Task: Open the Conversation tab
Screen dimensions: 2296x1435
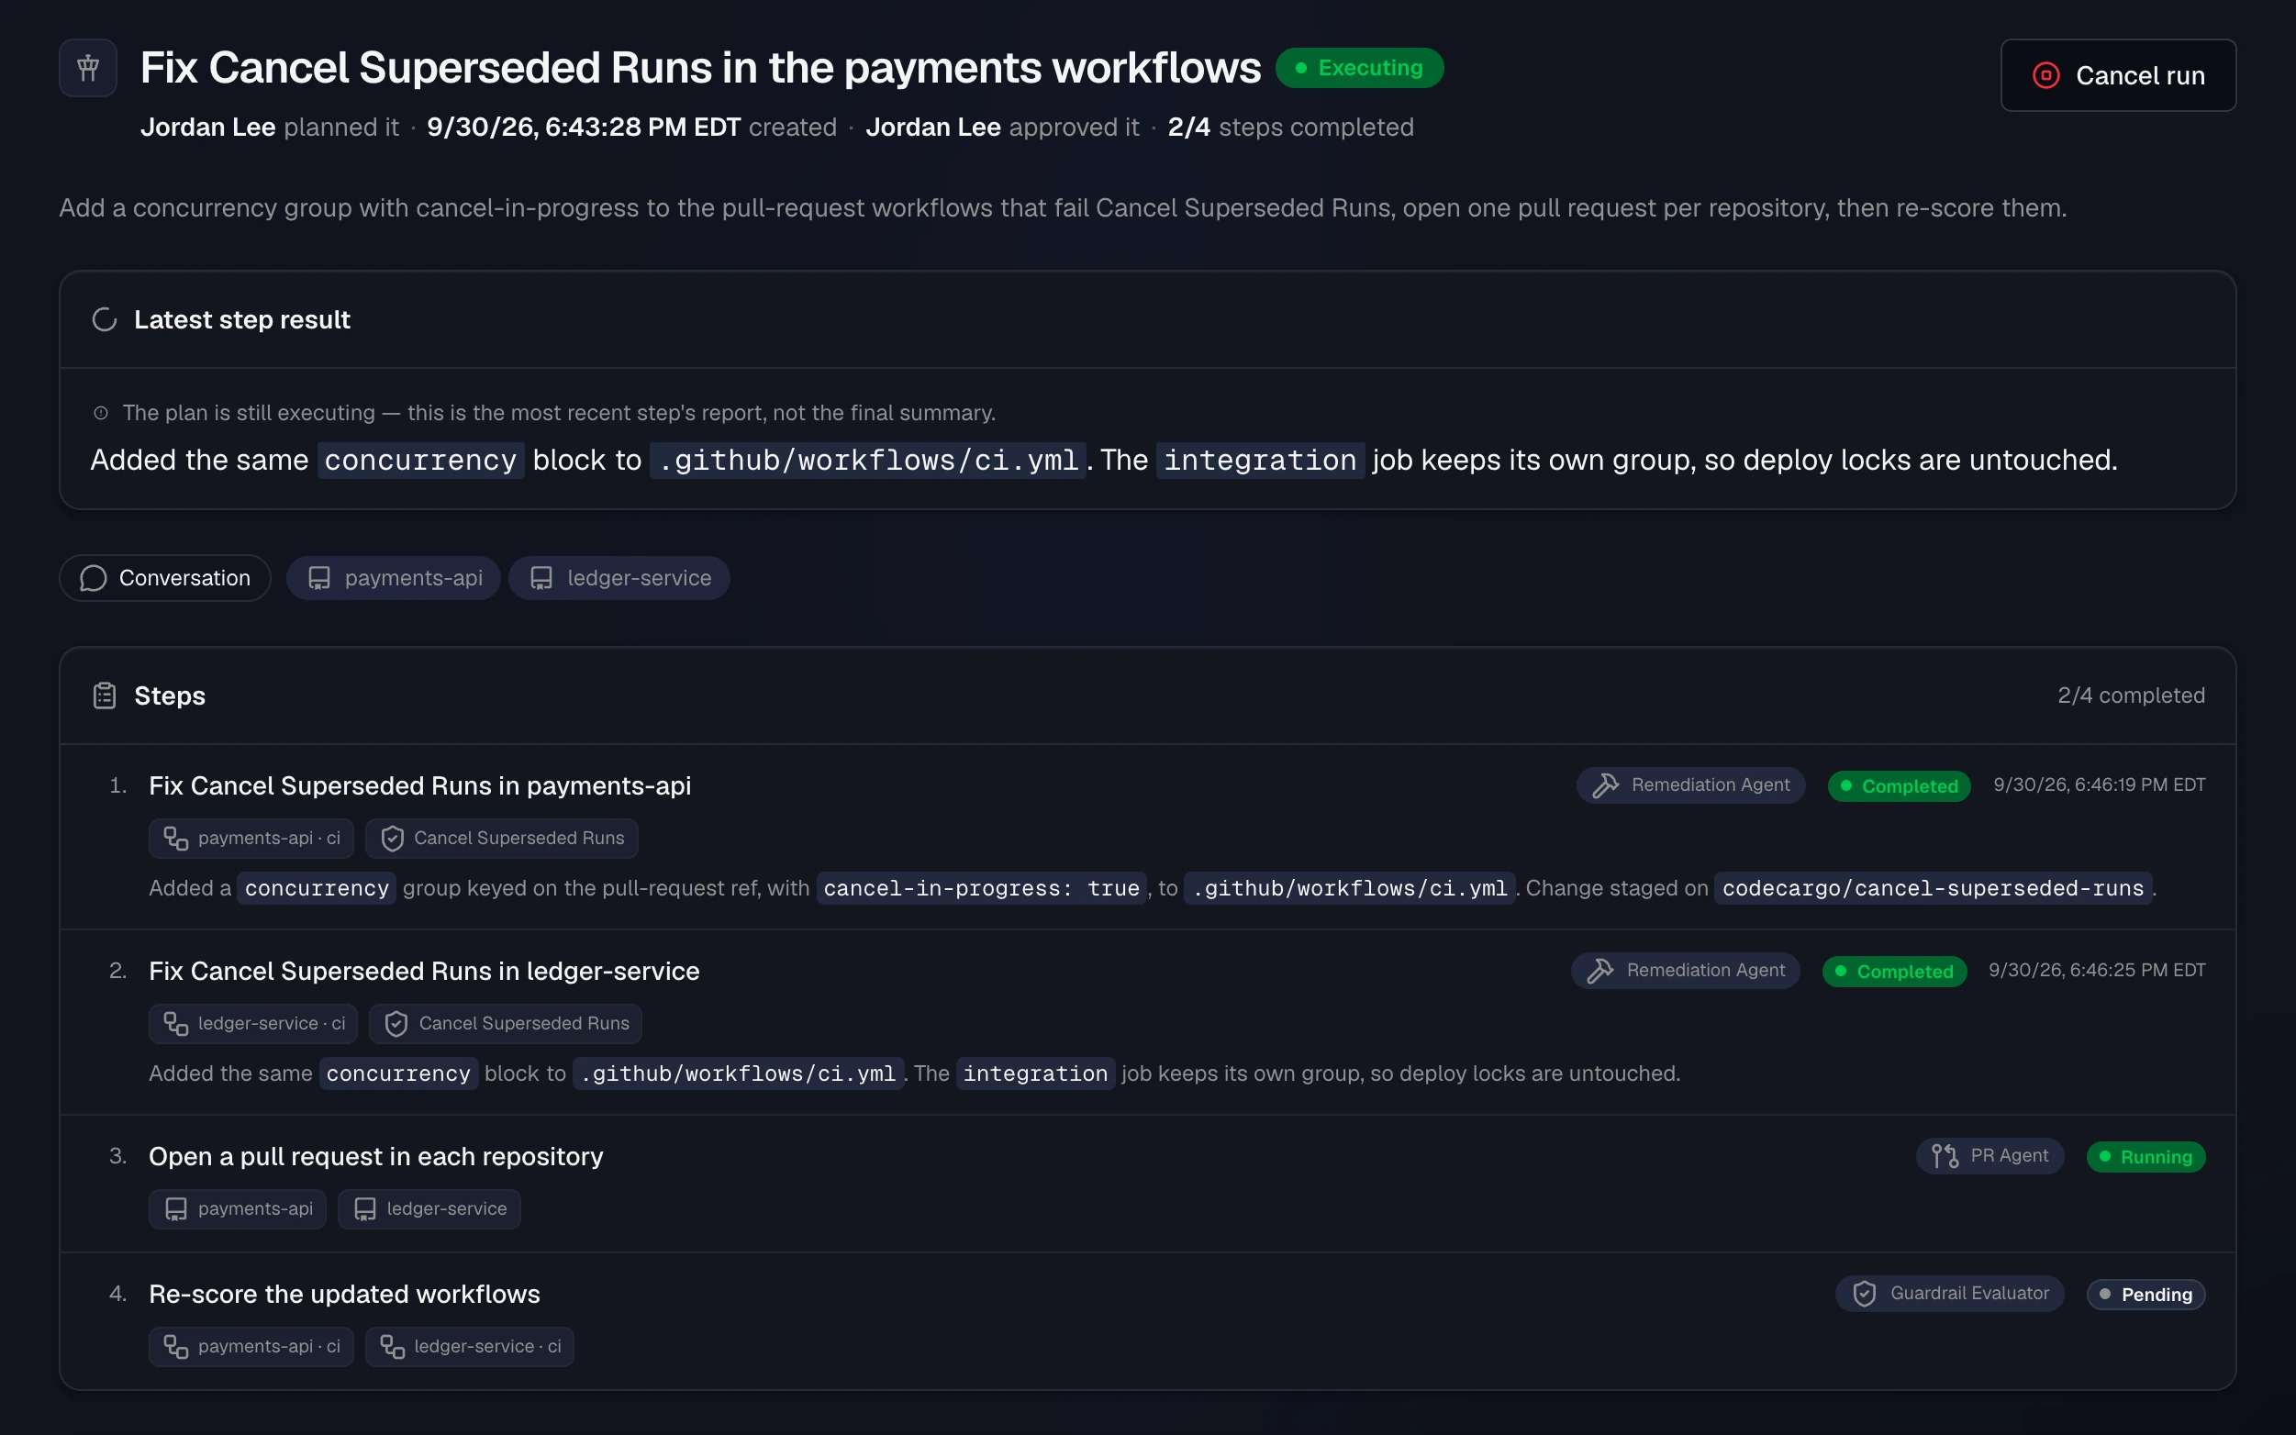Action: click(165, 578)
